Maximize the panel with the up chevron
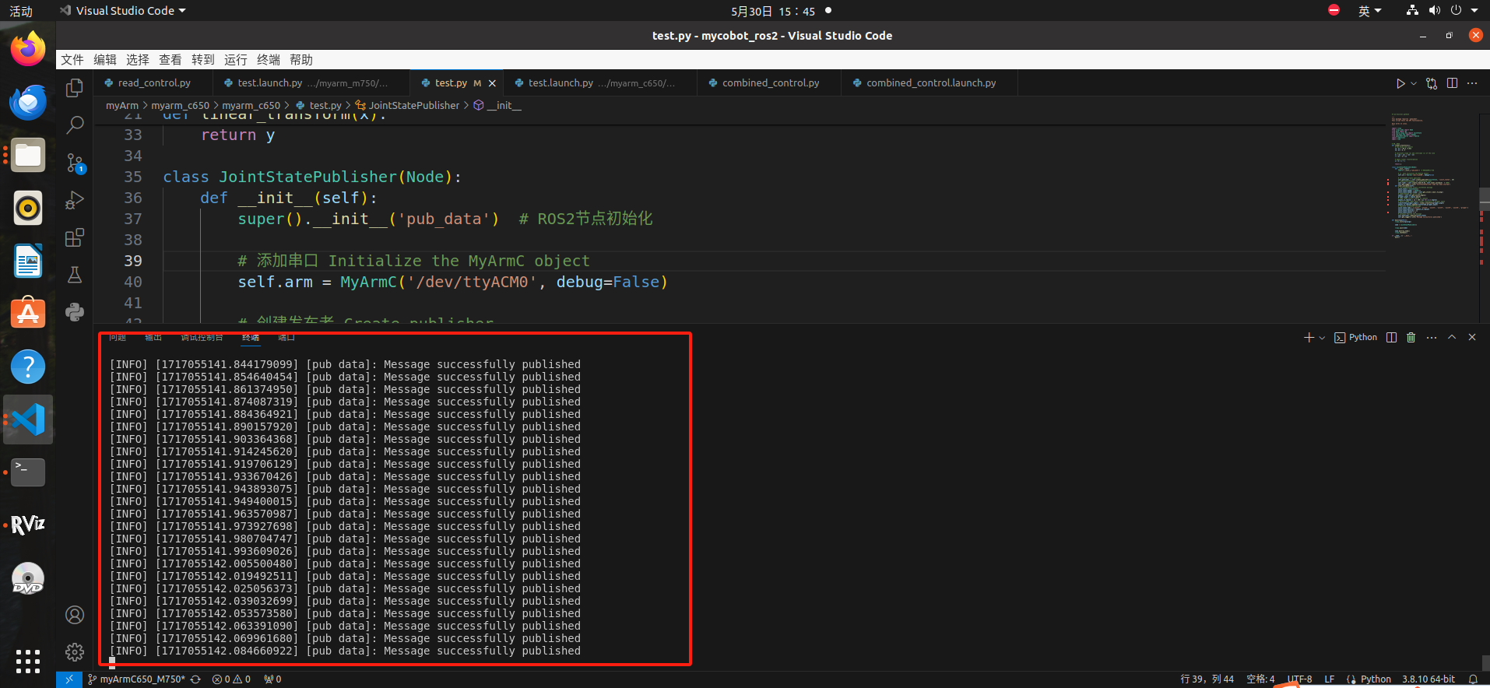Screen dimensions: 1490x688 tap(1452, 337)
